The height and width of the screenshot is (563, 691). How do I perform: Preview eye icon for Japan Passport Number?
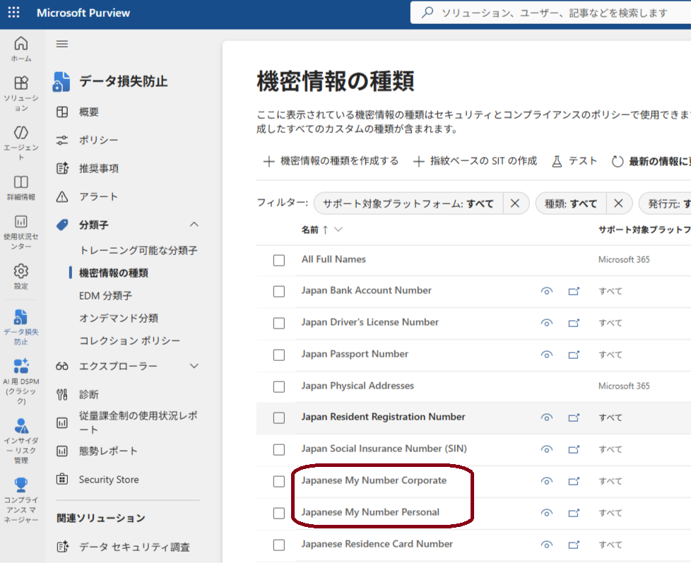pos(546,355)
